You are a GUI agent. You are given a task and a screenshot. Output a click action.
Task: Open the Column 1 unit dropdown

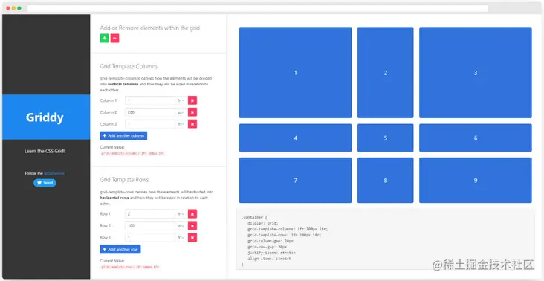tap(181, 100)
